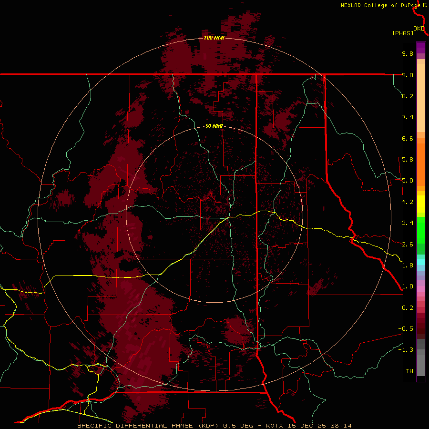Click the 7.4 value on the color scale
Viewport: 429px width, 429px height.
coord(408,117)
